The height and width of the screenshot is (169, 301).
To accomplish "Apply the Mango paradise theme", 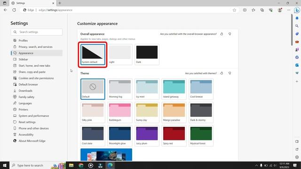I will coord(174,113).
